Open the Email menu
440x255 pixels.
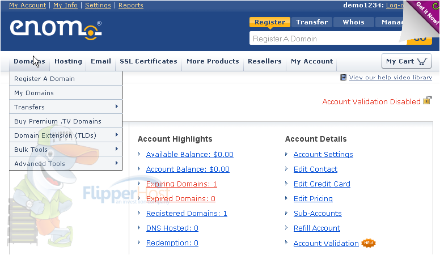[101, 61]
